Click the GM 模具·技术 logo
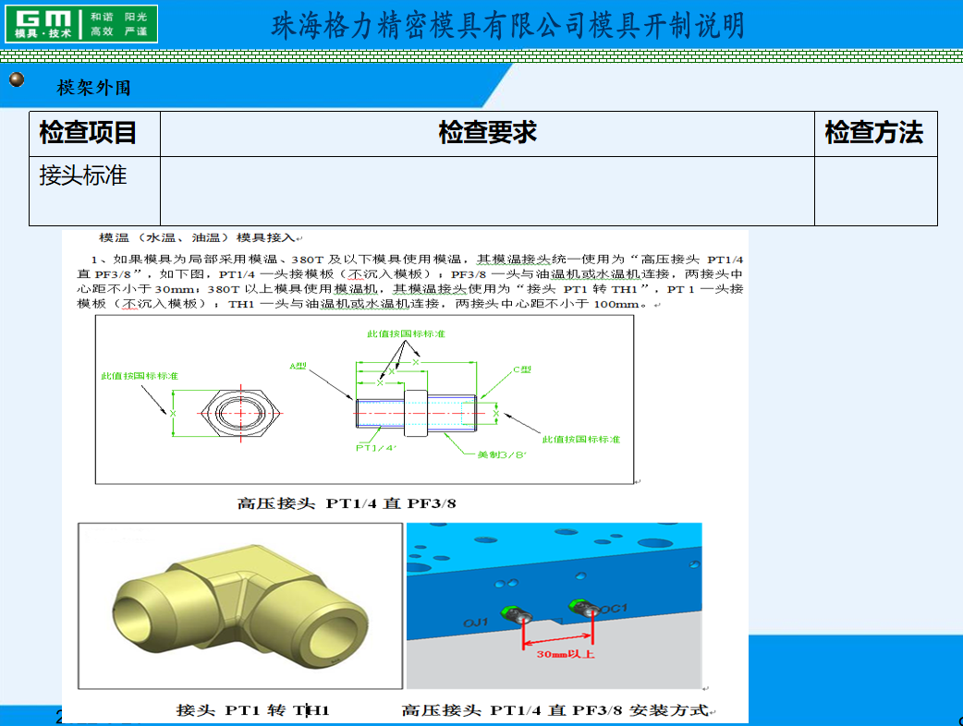 click(81, 24)
